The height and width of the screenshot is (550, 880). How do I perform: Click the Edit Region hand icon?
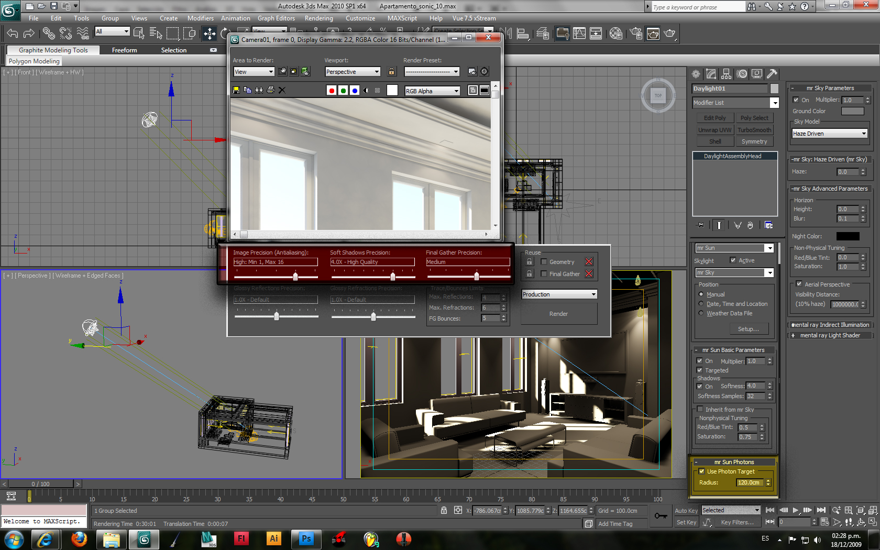pos(283,72)
